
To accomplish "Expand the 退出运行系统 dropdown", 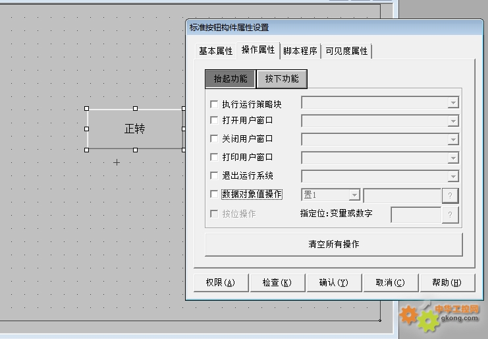I will click(453, 176).
